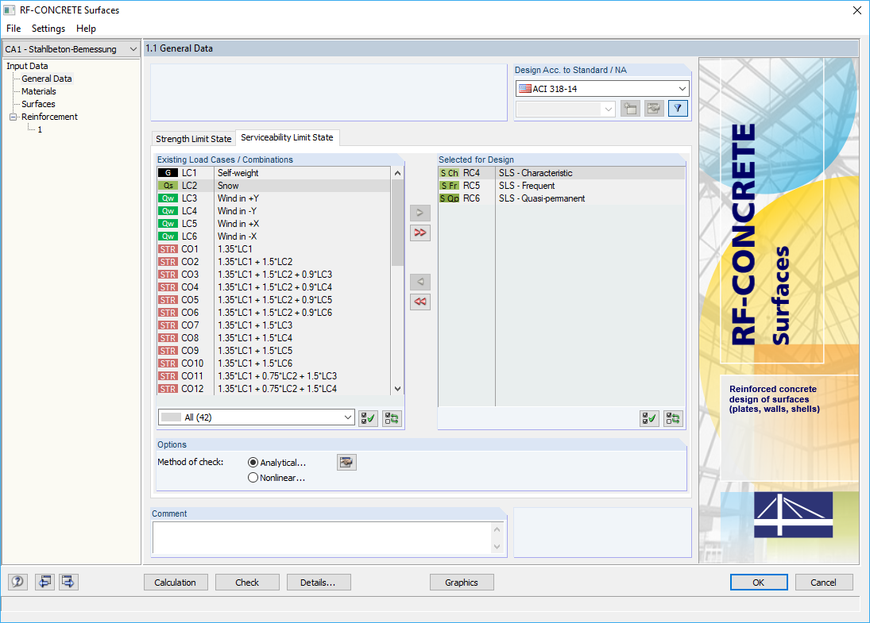Close the RF-CONCRETE Surfaces window
The width and height of the screenshot is (870, 623).
[856, 10]
